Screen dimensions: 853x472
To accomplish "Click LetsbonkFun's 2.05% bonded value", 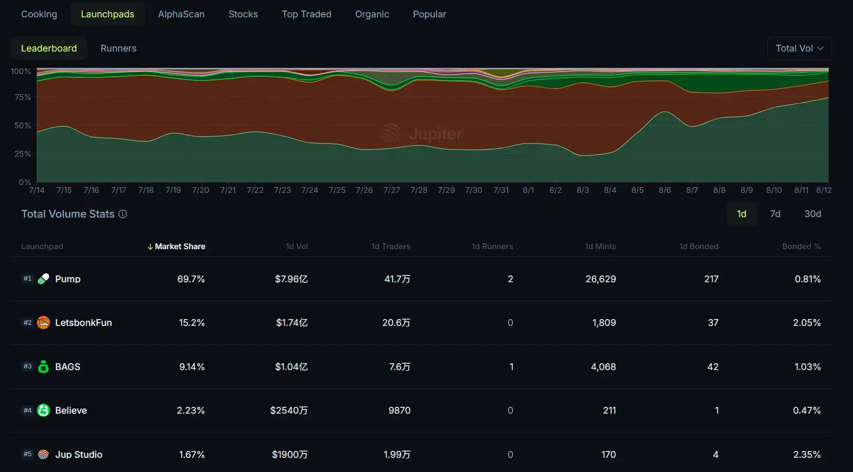I will click(x=807, y=323).
